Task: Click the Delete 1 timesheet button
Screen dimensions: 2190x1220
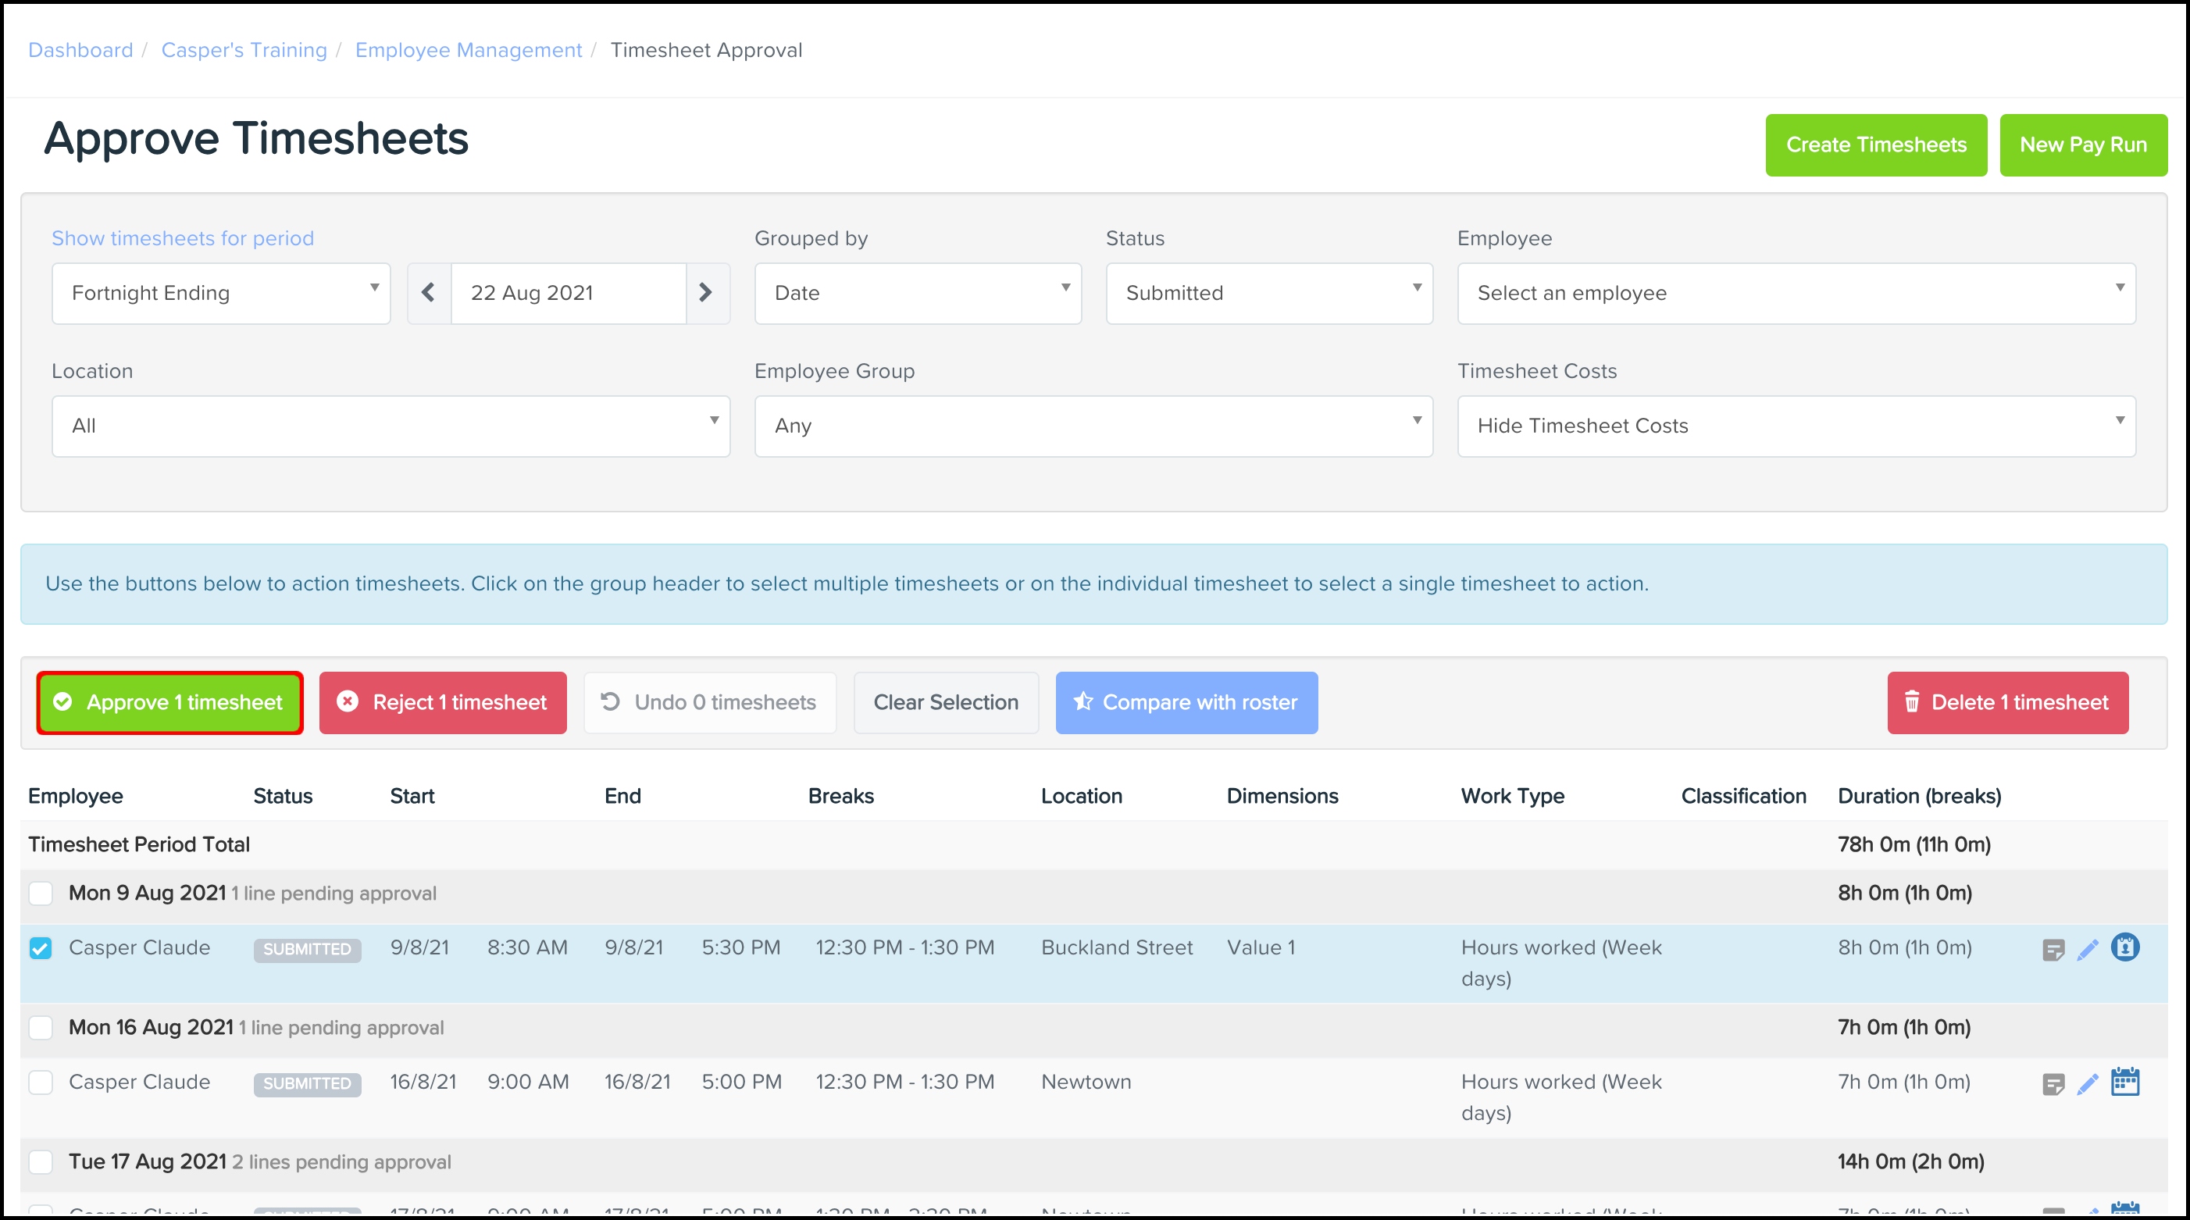Action: (2007, 702)
